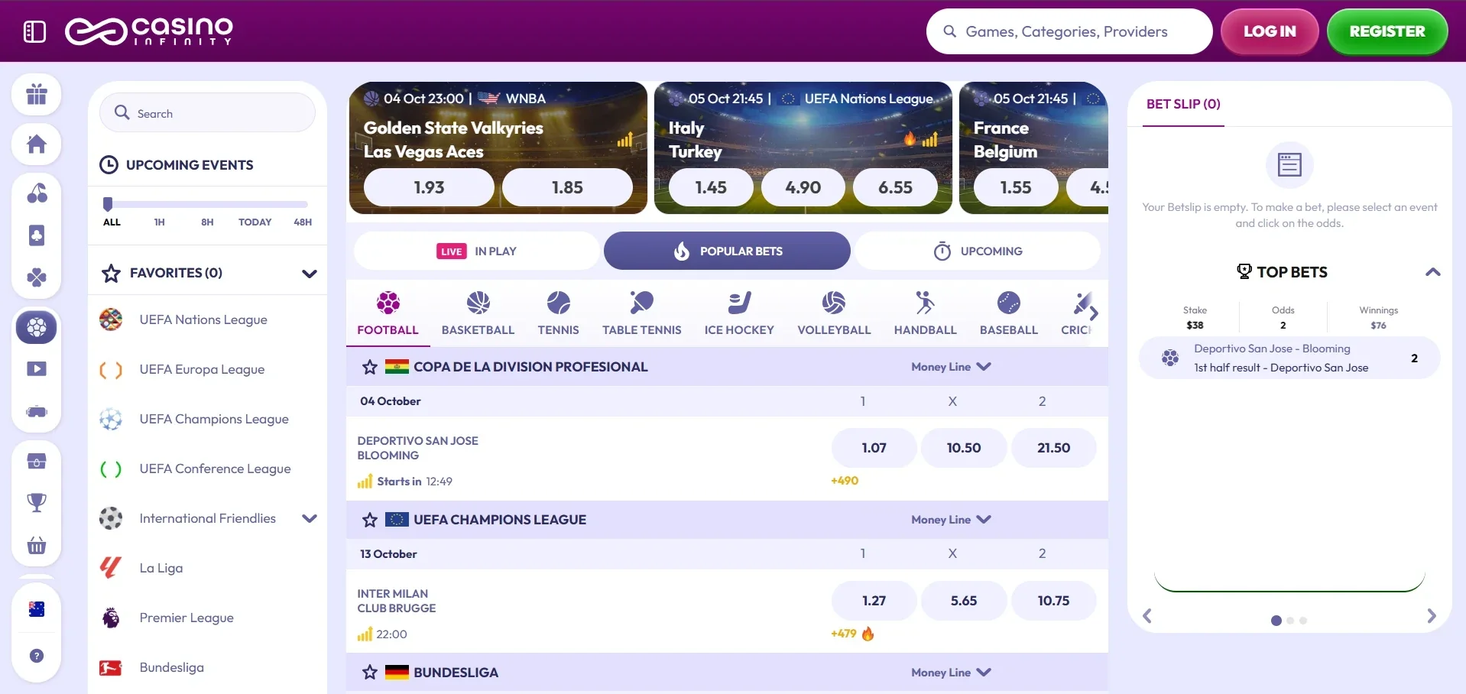Select the soccer ball sports icon in the sidebar
The height and width of the screenshot is (694, 1466).
click(x=37, y=328)
